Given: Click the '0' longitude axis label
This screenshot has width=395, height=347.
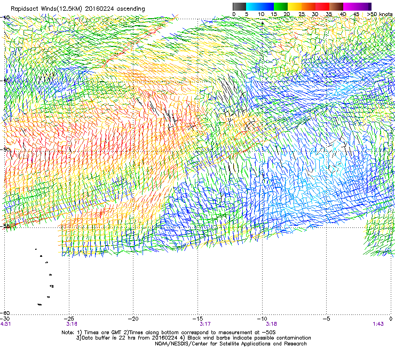Looking at the screenshot, I should click(391, 319).
